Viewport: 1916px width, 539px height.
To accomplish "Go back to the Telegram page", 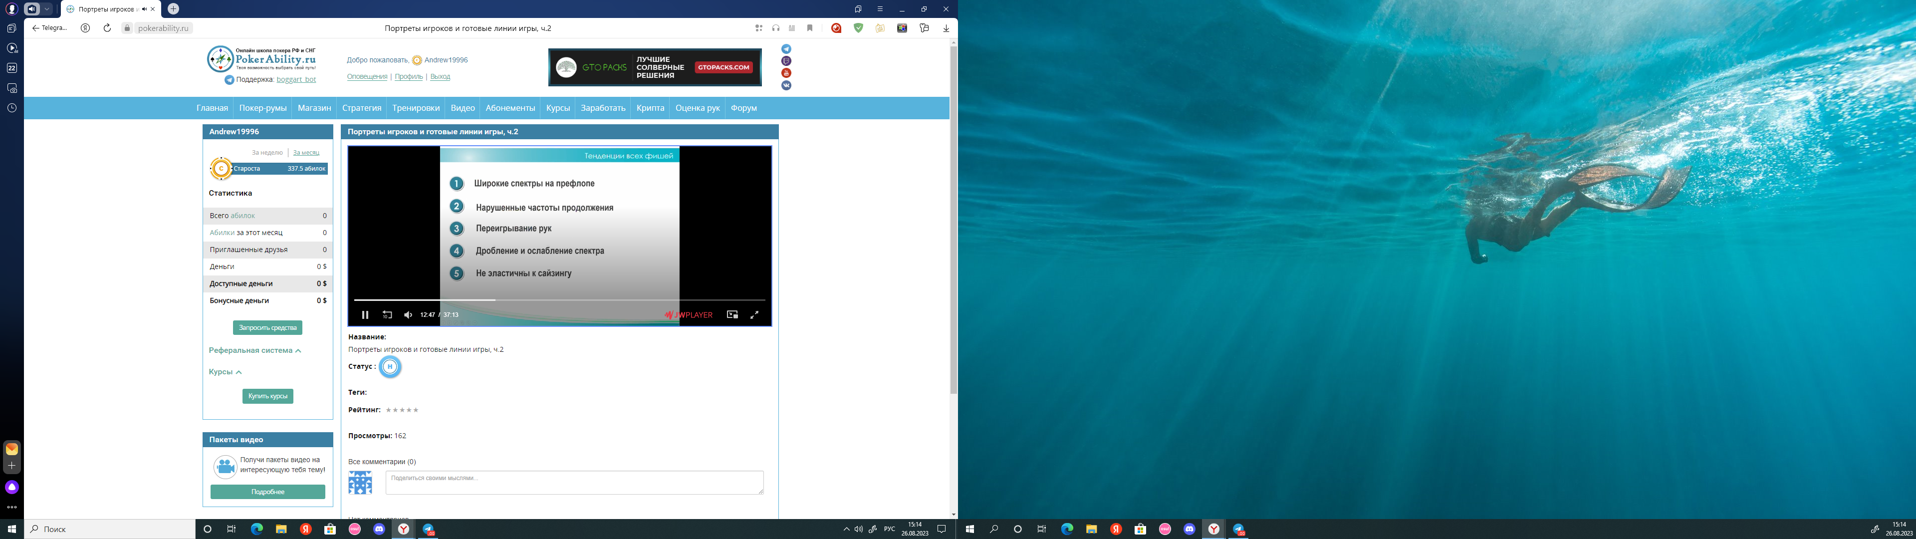I will click(x=50, y=28).
